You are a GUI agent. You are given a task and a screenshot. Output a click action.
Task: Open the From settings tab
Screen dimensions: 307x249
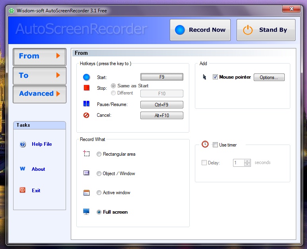(39, 57)
